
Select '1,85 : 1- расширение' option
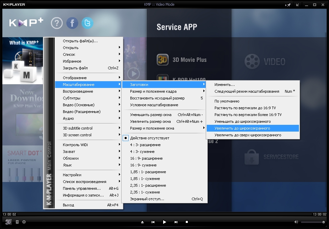[x=164, y=172]
